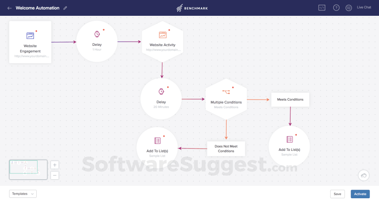Click the '20 Minutes' delay value

pyautogui.click(x=161, y=107)
